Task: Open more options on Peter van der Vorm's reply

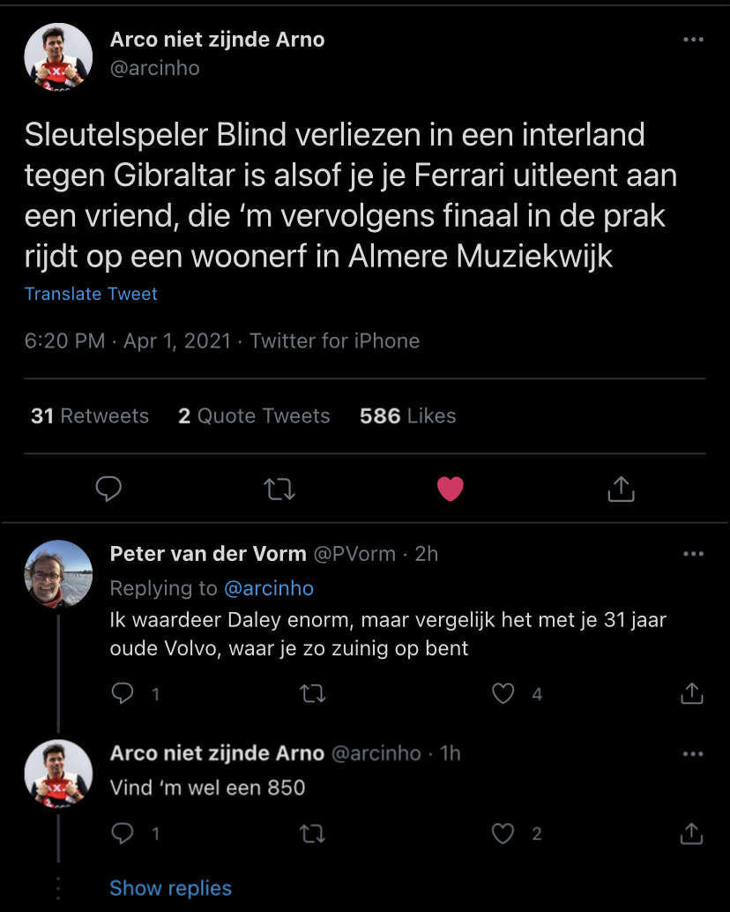Action: 693,554
